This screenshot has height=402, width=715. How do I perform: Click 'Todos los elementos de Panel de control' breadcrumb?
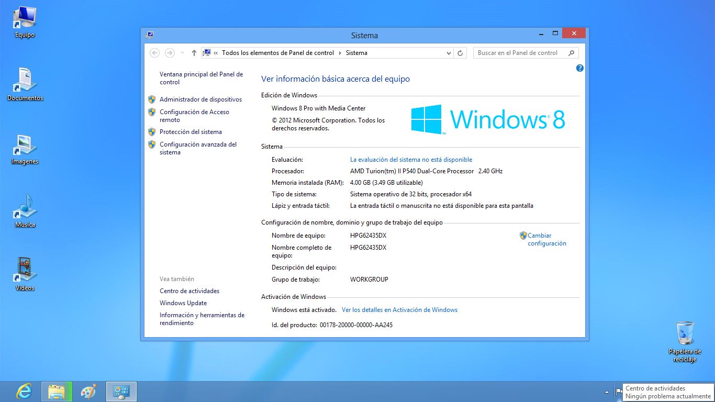click(x=278, y=53)
